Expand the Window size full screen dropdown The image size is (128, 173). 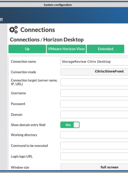[94, 167]
